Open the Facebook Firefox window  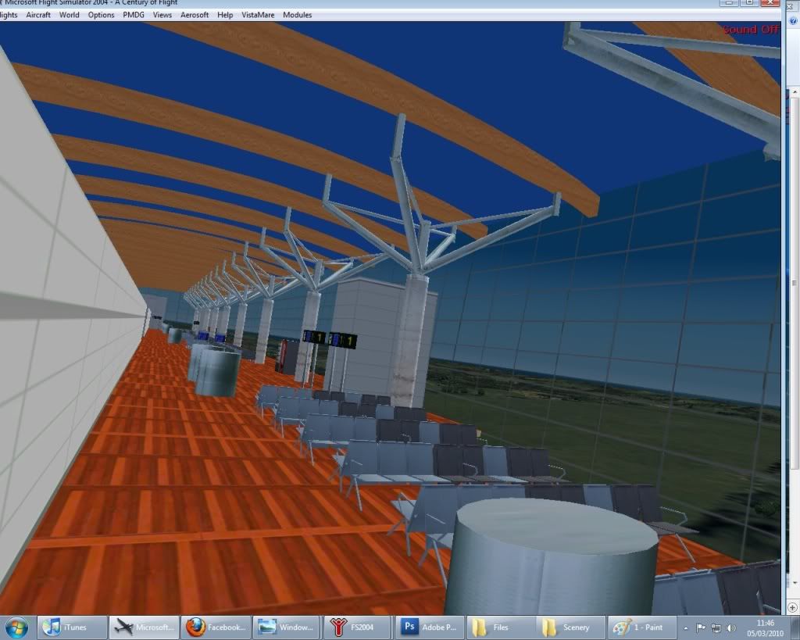(215, 627)
